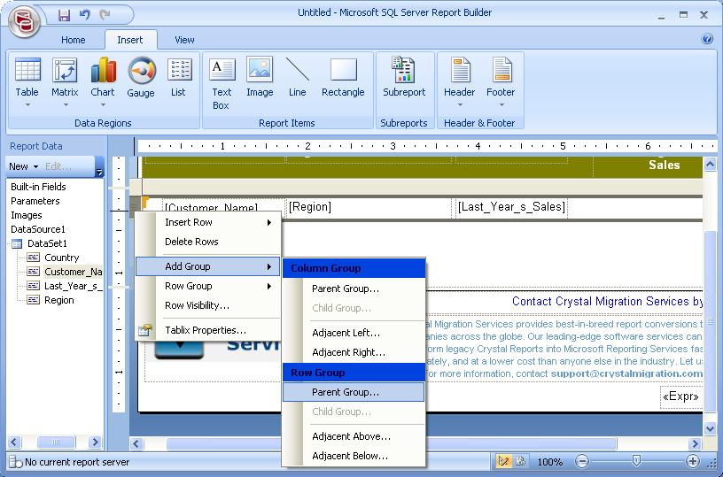723x477 pixels.
Task: Add a page Header
Action: [459, 77]
